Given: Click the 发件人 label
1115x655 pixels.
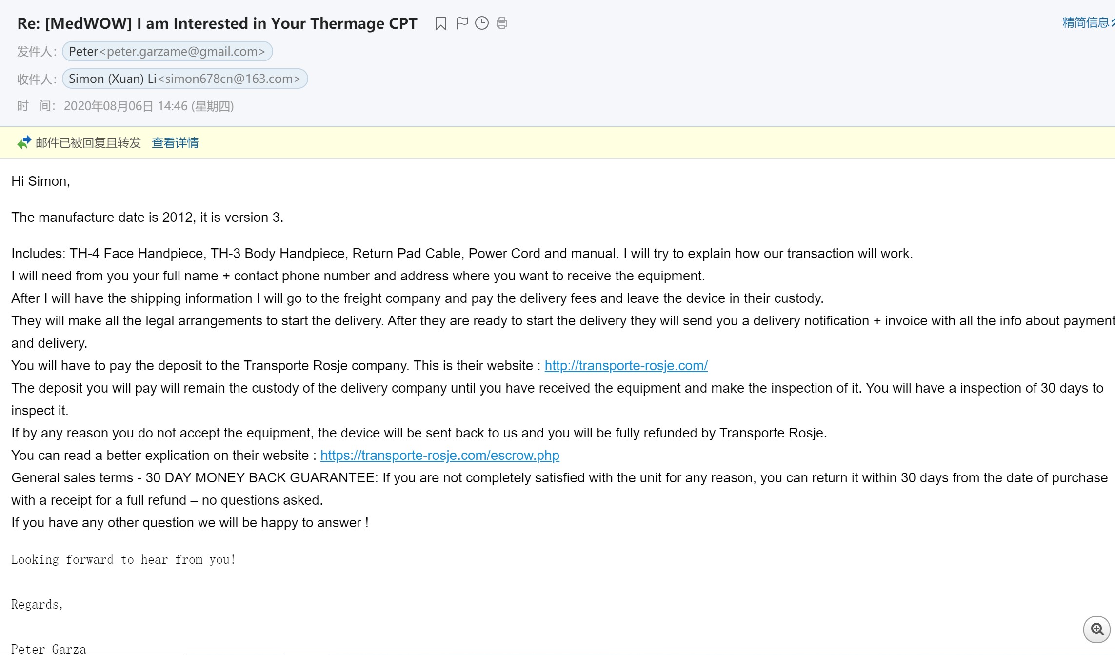Looking at the screenshot, I should pyautogui.click(x=37, y=52).
